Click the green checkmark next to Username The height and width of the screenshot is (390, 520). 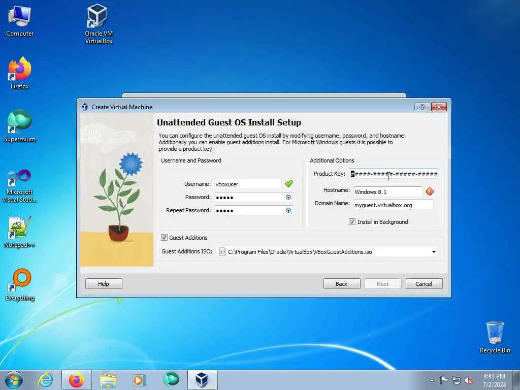coord(289,183)
